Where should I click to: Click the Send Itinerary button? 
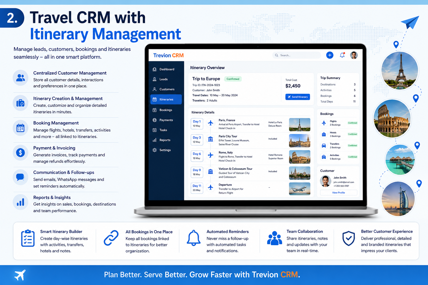click(x=298, y=97)
